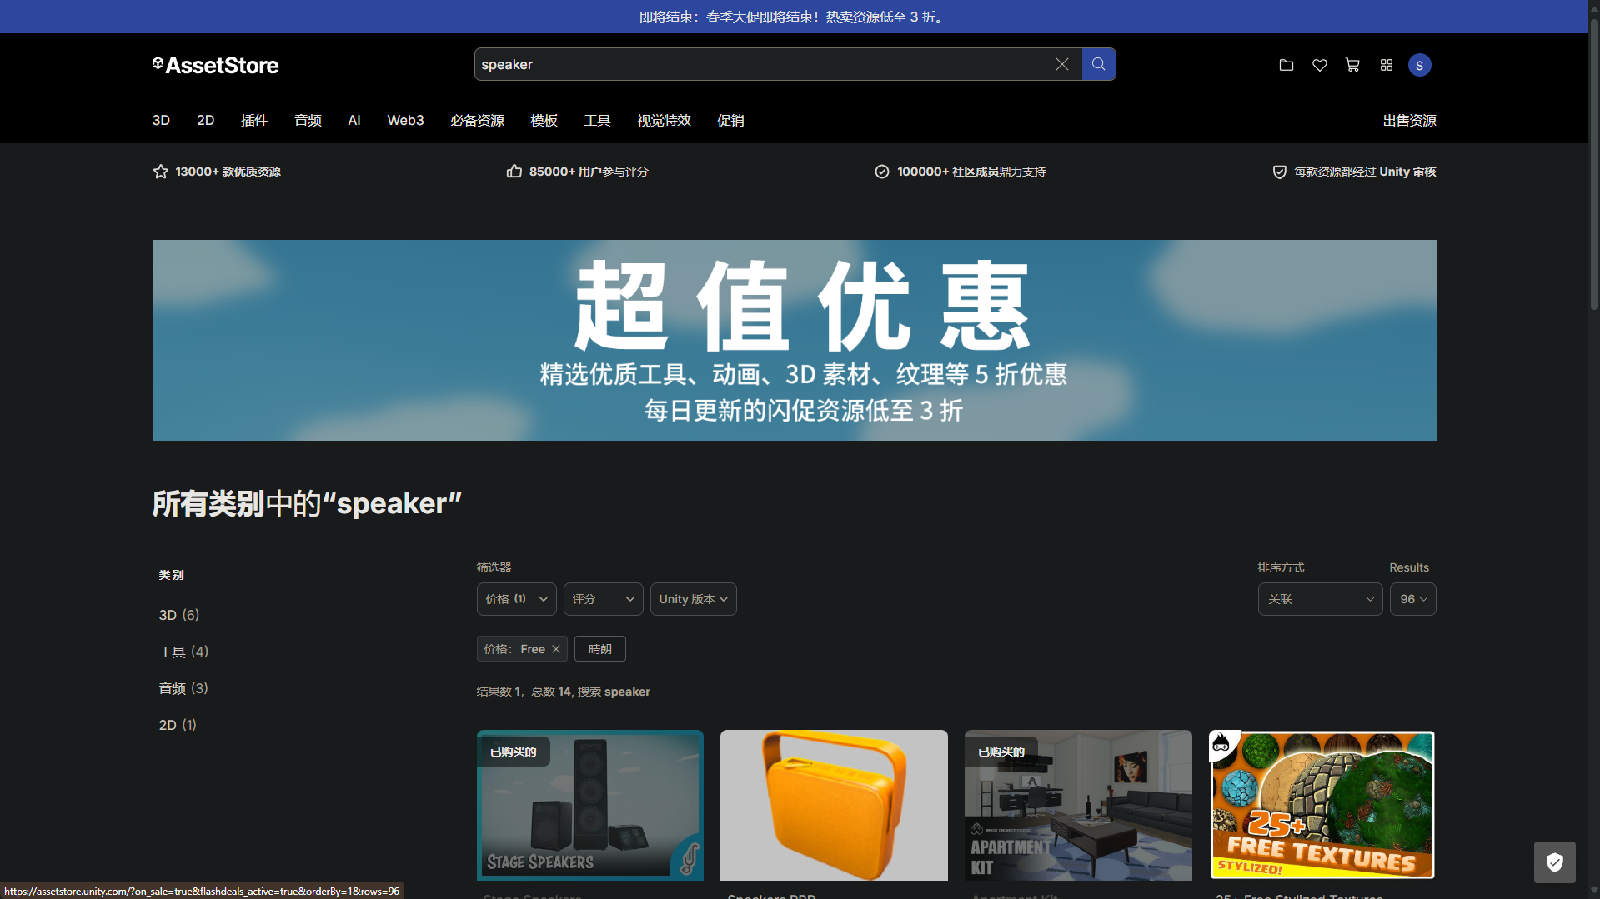The height and width of the screenshot is (899, 1600).
Task: Change results per page from 96
Action: click(x=1412, y=599)
